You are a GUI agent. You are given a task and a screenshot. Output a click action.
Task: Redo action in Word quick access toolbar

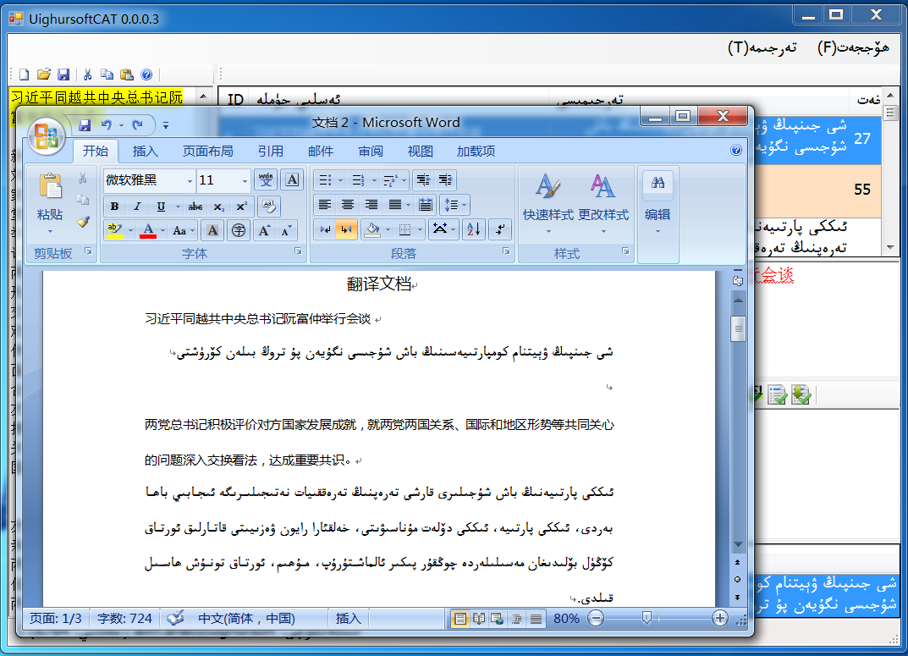pos(137,125)
